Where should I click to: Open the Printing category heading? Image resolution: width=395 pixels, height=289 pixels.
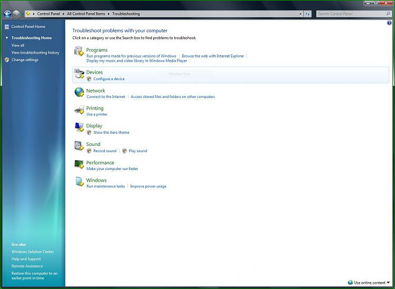[95, 108]
